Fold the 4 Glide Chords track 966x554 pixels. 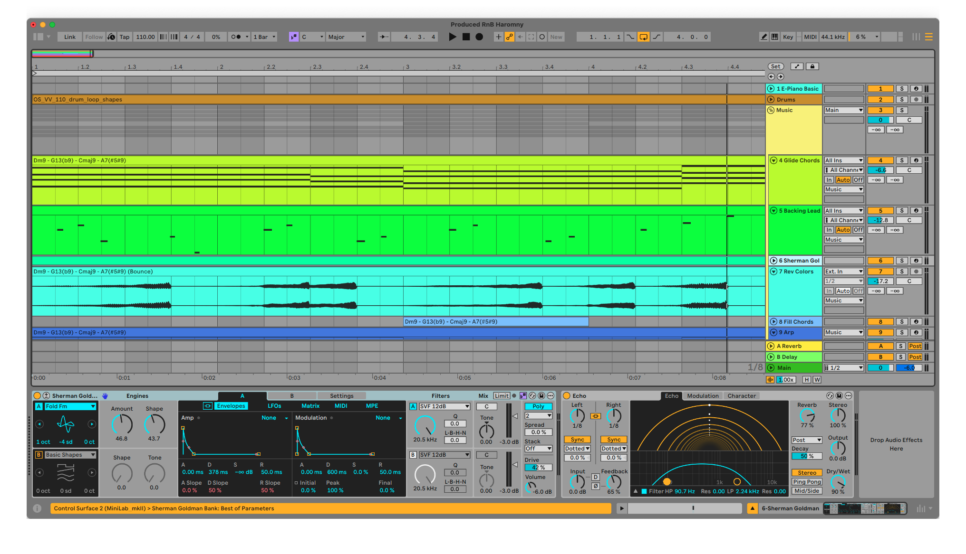click(773, 160)
